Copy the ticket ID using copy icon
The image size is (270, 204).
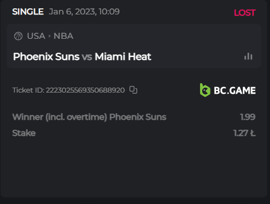tap(133, 90)
